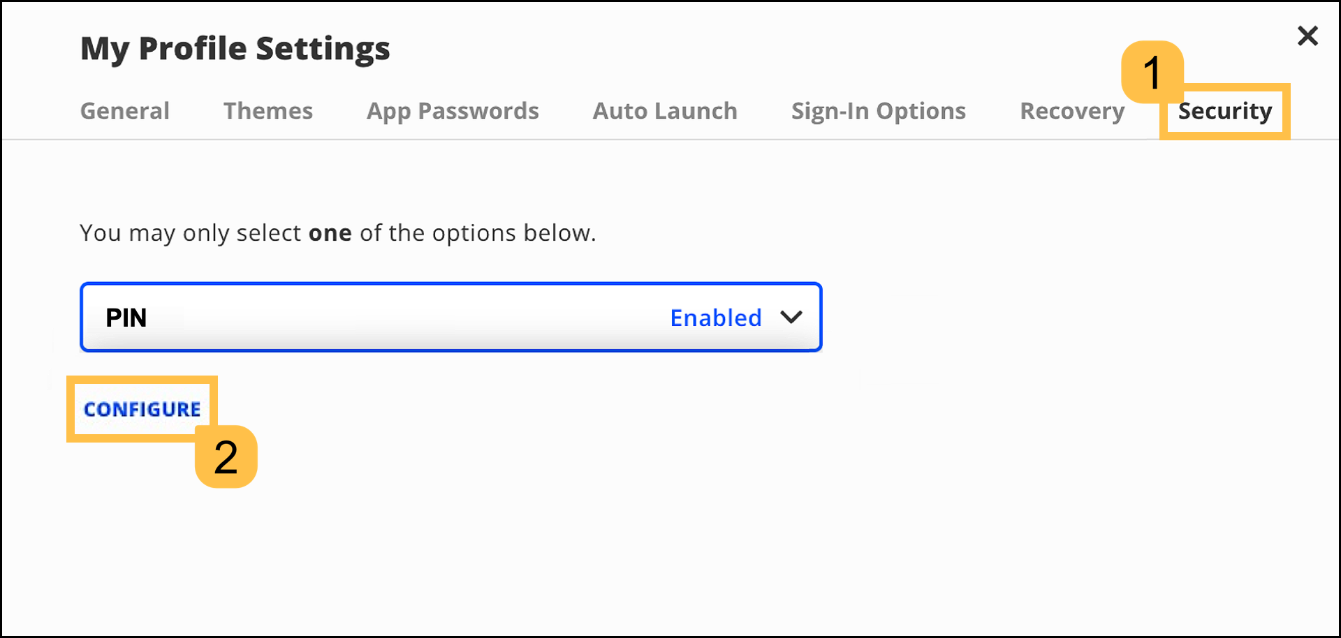
Task: Open the General settings tab
Action: click(124, 111)
